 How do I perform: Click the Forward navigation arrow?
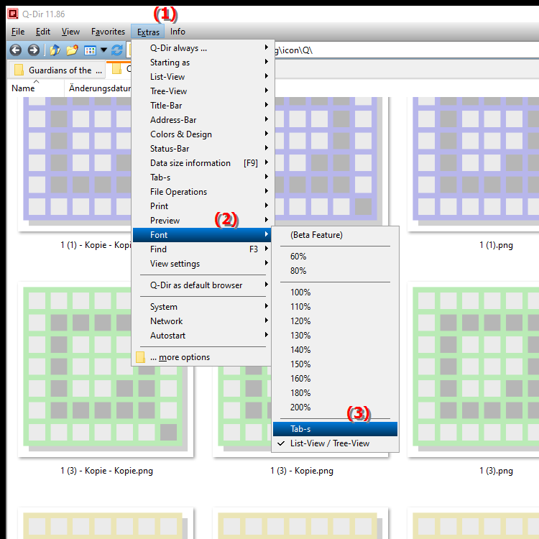[33, 50]
